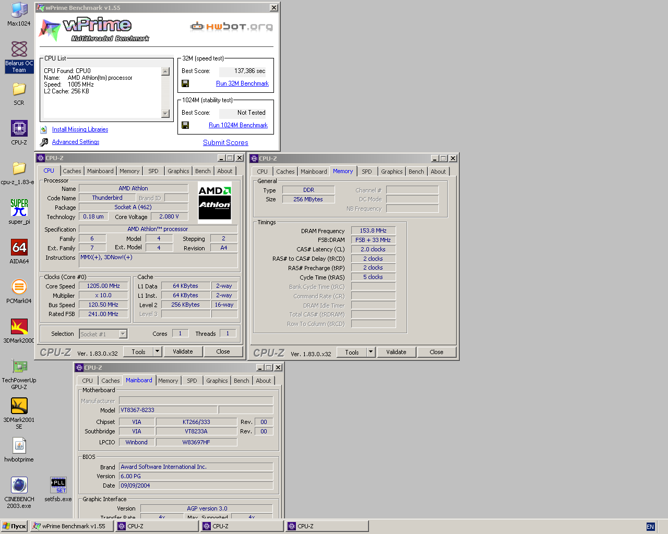Viewport: 668px width, 534px height.
Task: Click the FSB:DRAM FSB + 33 MHz value
Action: (373, 240)
